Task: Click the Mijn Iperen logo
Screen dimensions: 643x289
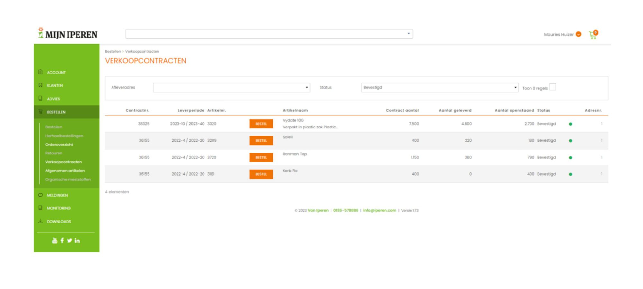Action: coord(68,34)
